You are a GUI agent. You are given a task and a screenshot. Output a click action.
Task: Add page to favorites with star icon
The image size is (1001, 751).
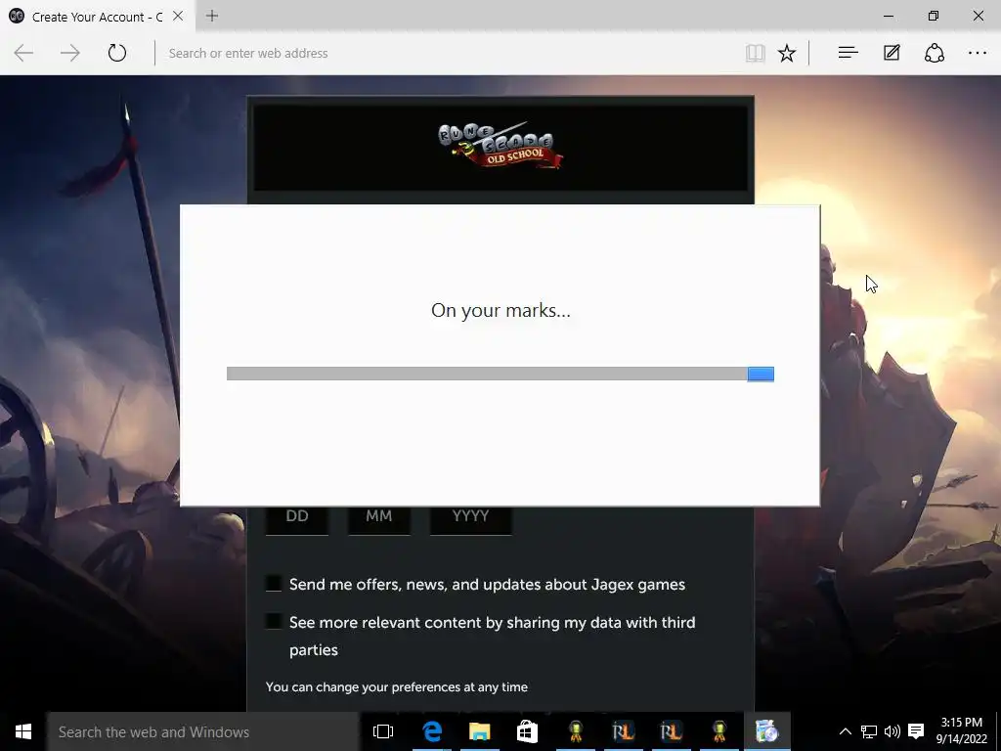tap(787, 53)
